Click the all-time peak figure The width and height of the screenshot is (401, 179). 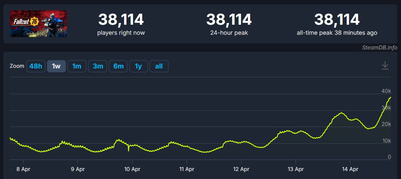[337, 20]
